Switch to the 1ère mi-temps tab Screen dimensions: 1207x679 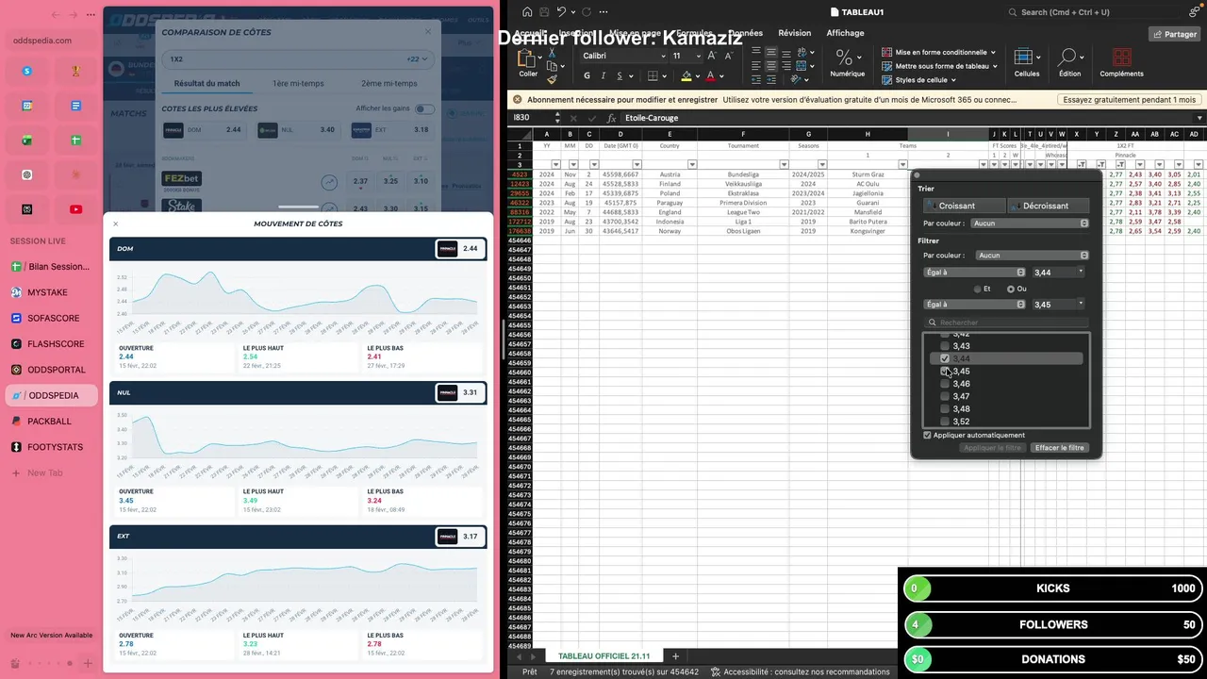tap(298, 84)
